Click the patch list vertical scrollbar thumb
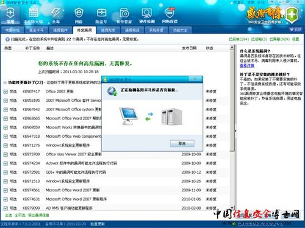 coord(232,101)
